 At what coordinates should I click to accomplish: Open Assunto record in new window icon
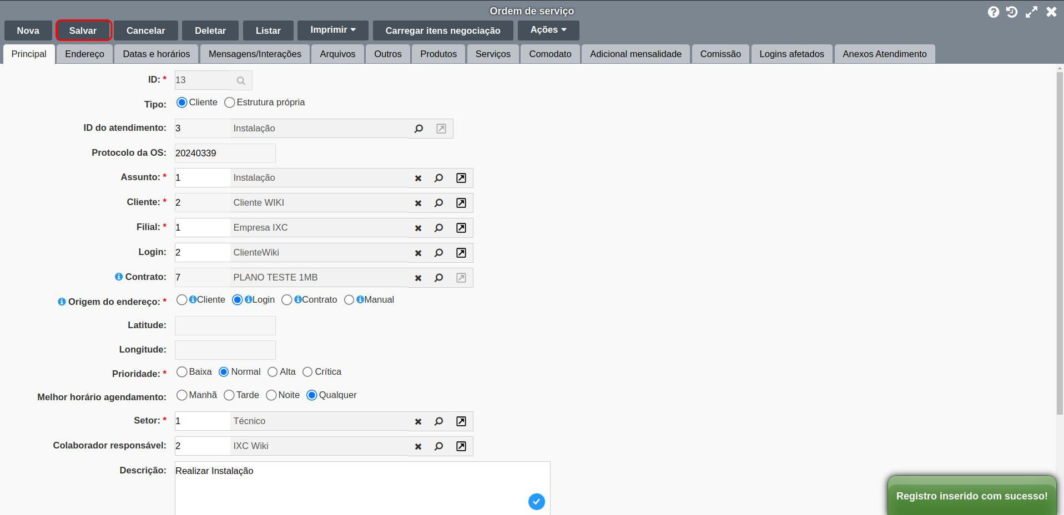tap(461, 178)
